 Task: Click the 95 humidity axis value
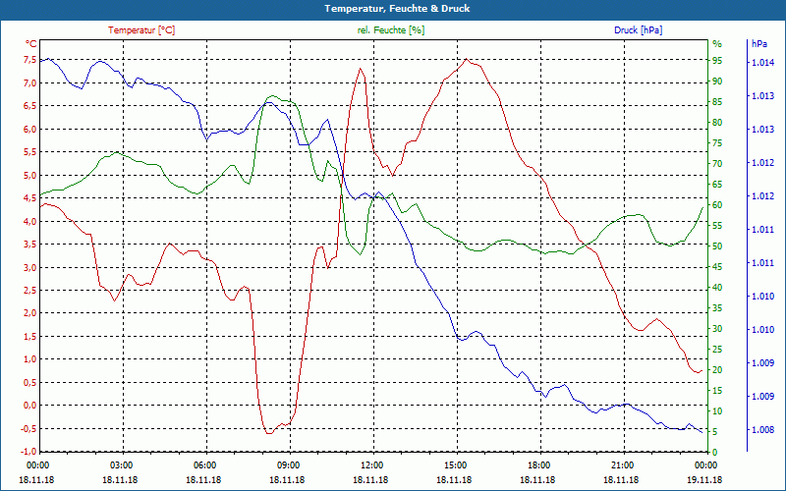point(717,61)
